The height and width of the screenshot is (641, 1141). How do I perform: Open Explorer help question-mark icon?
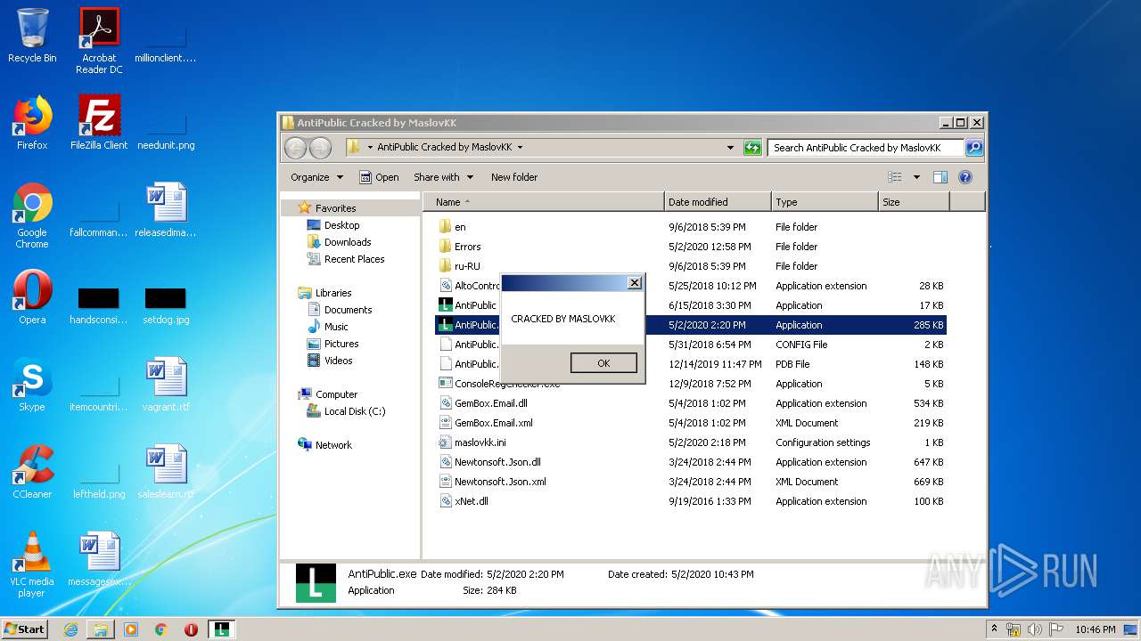[965, 177]
